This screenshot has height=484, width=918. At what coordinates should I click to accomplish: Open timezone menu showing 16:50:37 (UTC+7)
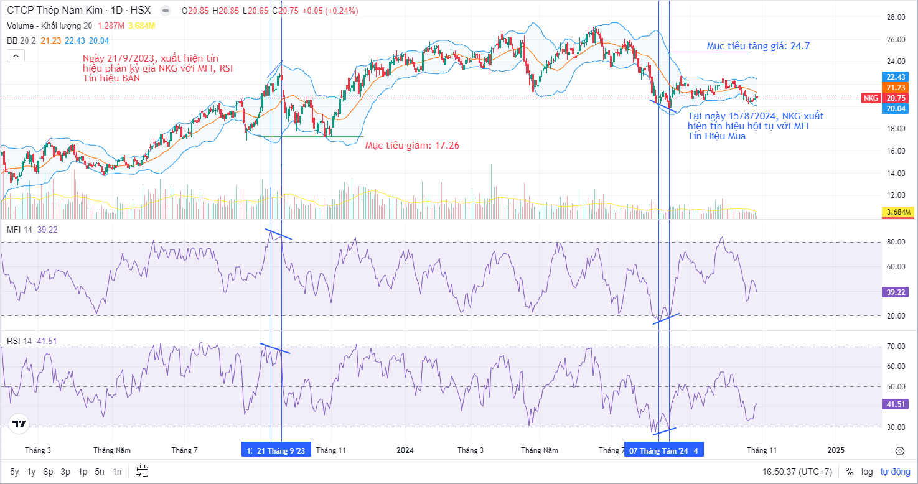(799, 472)
